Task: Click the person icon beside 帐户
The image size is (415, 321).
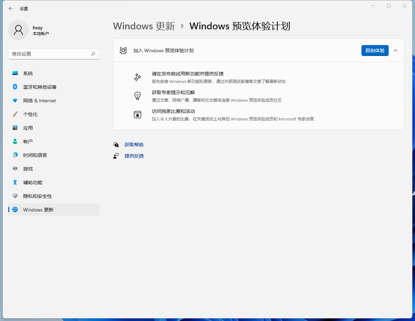Action: (x=15, y=141)
